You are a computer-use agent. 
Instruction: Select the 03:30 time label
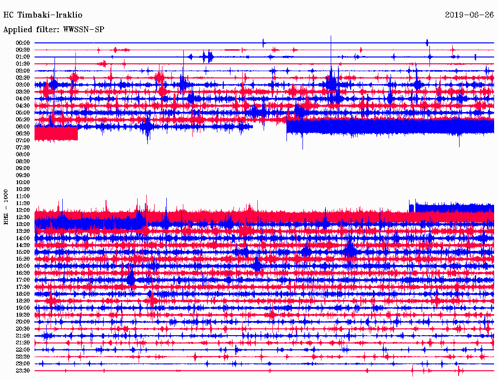click(x=23, y=92)
